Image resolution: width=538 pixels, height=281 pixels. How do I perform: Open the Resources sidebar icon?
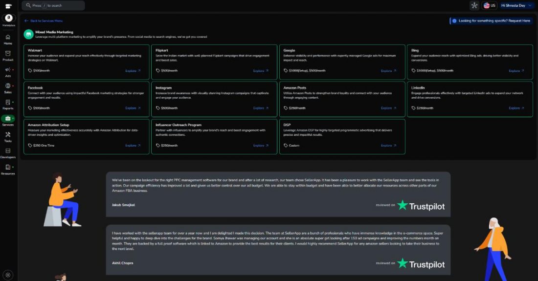pyautogui.click(x=8, y=167)
